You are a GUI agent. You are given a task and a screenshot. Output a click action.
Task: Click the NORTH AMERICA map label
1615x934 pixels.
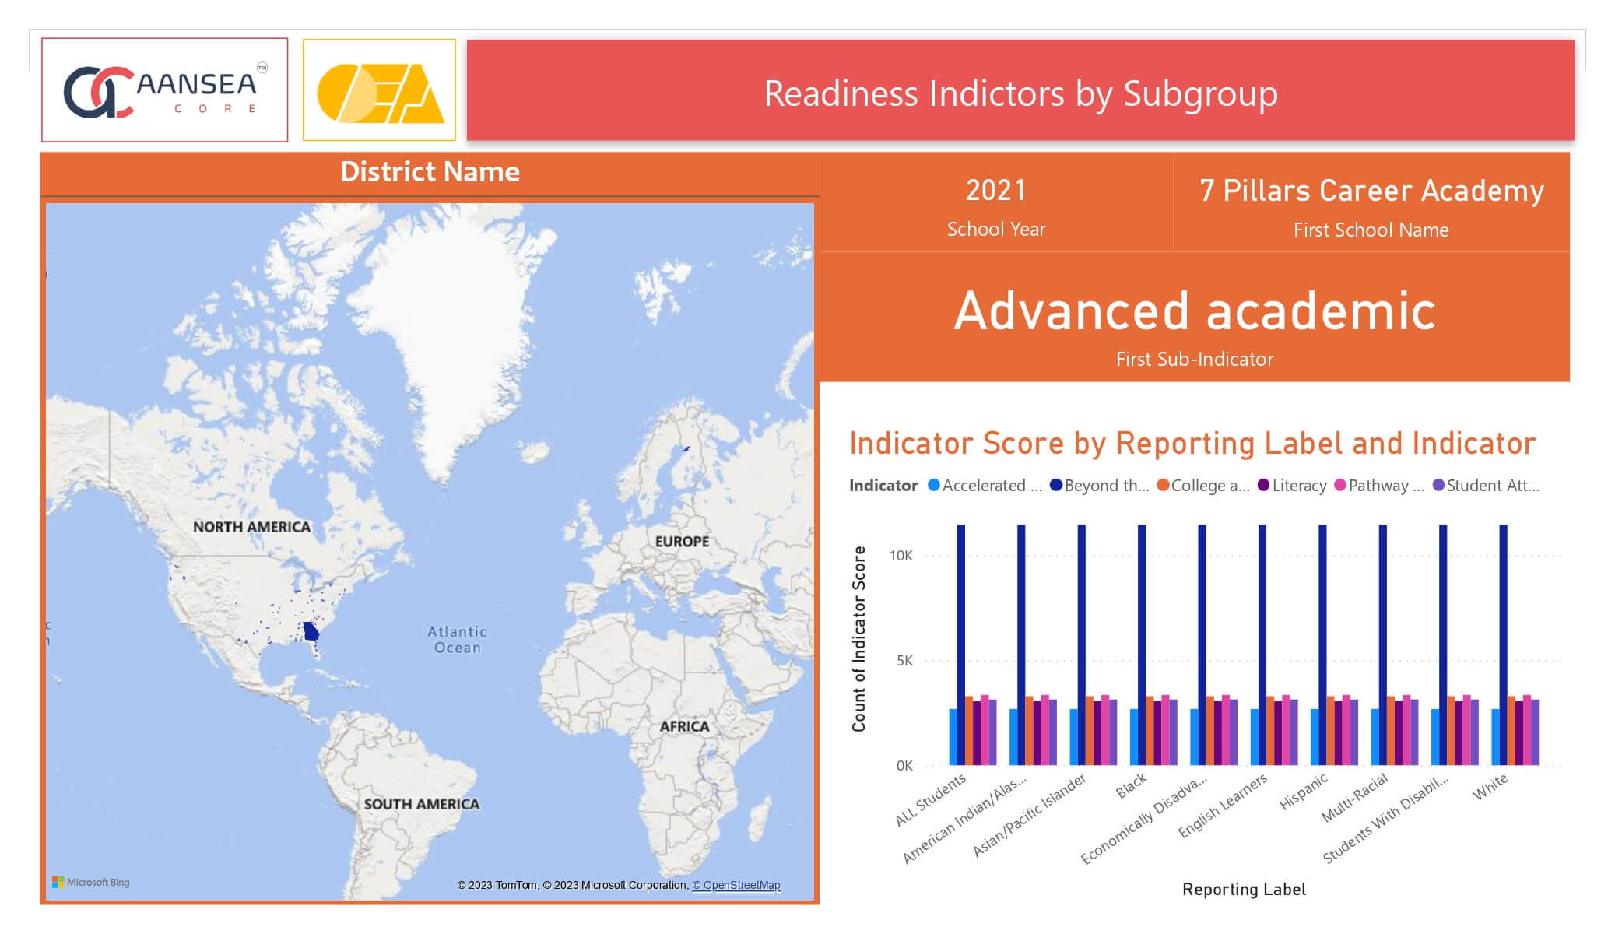(251, 527)
